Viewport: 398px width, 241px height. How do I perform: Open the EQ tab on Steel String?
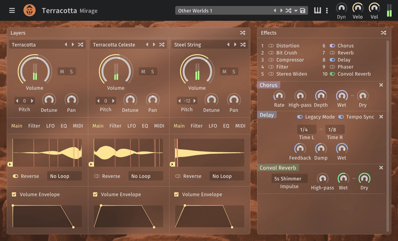pos(226,126)
